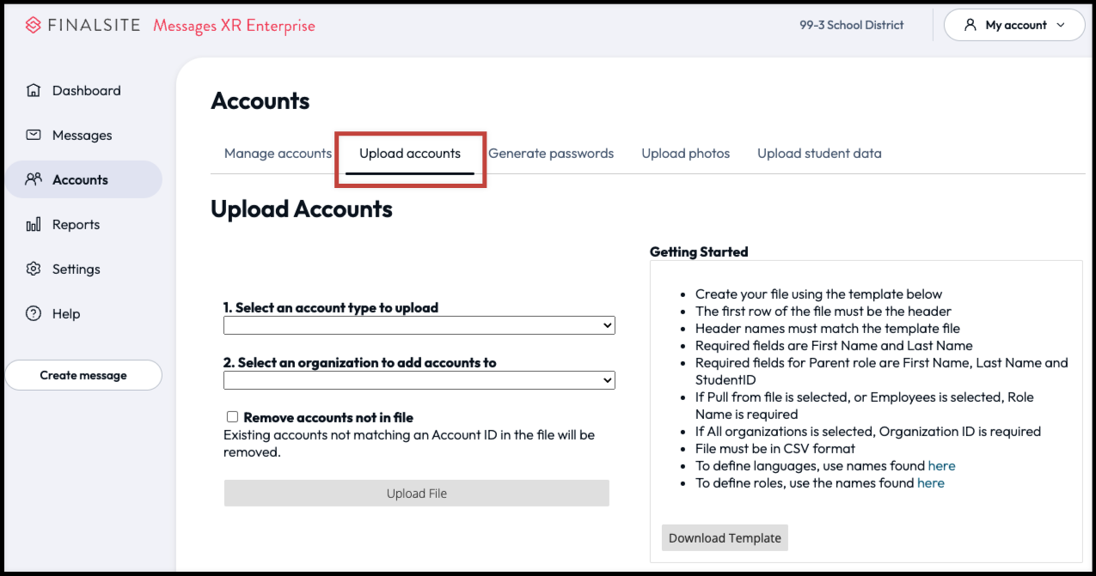Open the organization selection dropdown
This screenshot has height=576, width=1096.
[x=419, y=379]
